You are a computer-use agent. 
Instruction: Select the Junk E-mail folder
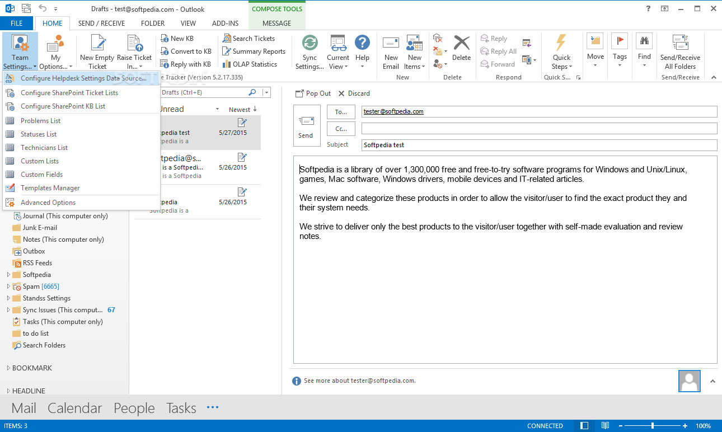(x=40, y=228)
